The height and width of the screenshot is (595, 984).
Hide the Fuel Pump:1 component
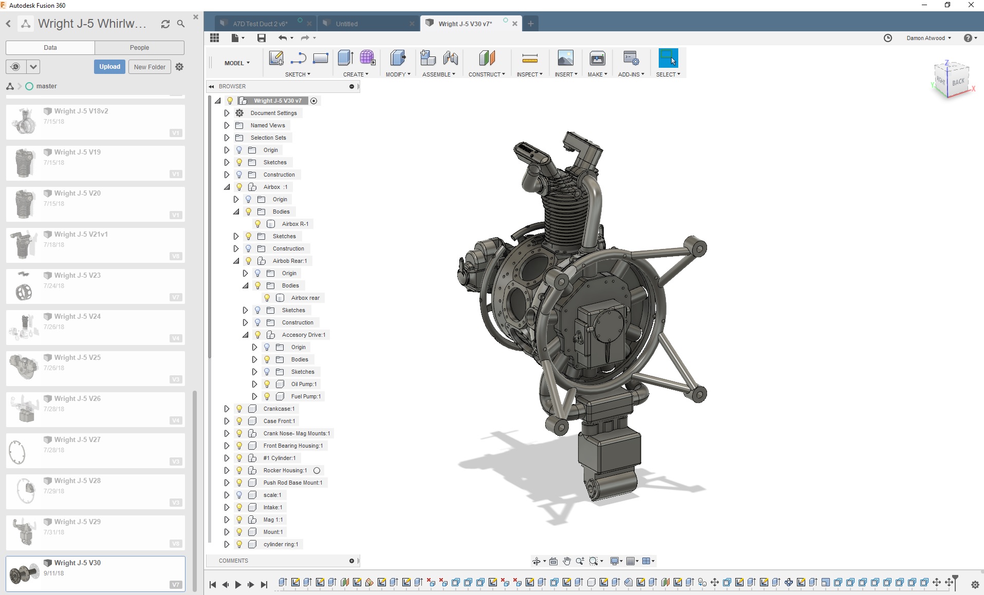click(x=267, y=396)
